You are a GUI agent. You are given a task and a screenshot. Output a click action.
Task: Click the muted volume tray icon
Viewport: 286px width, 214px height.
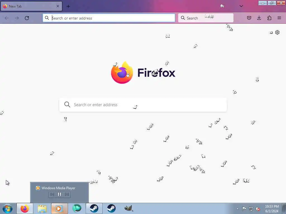258,209
